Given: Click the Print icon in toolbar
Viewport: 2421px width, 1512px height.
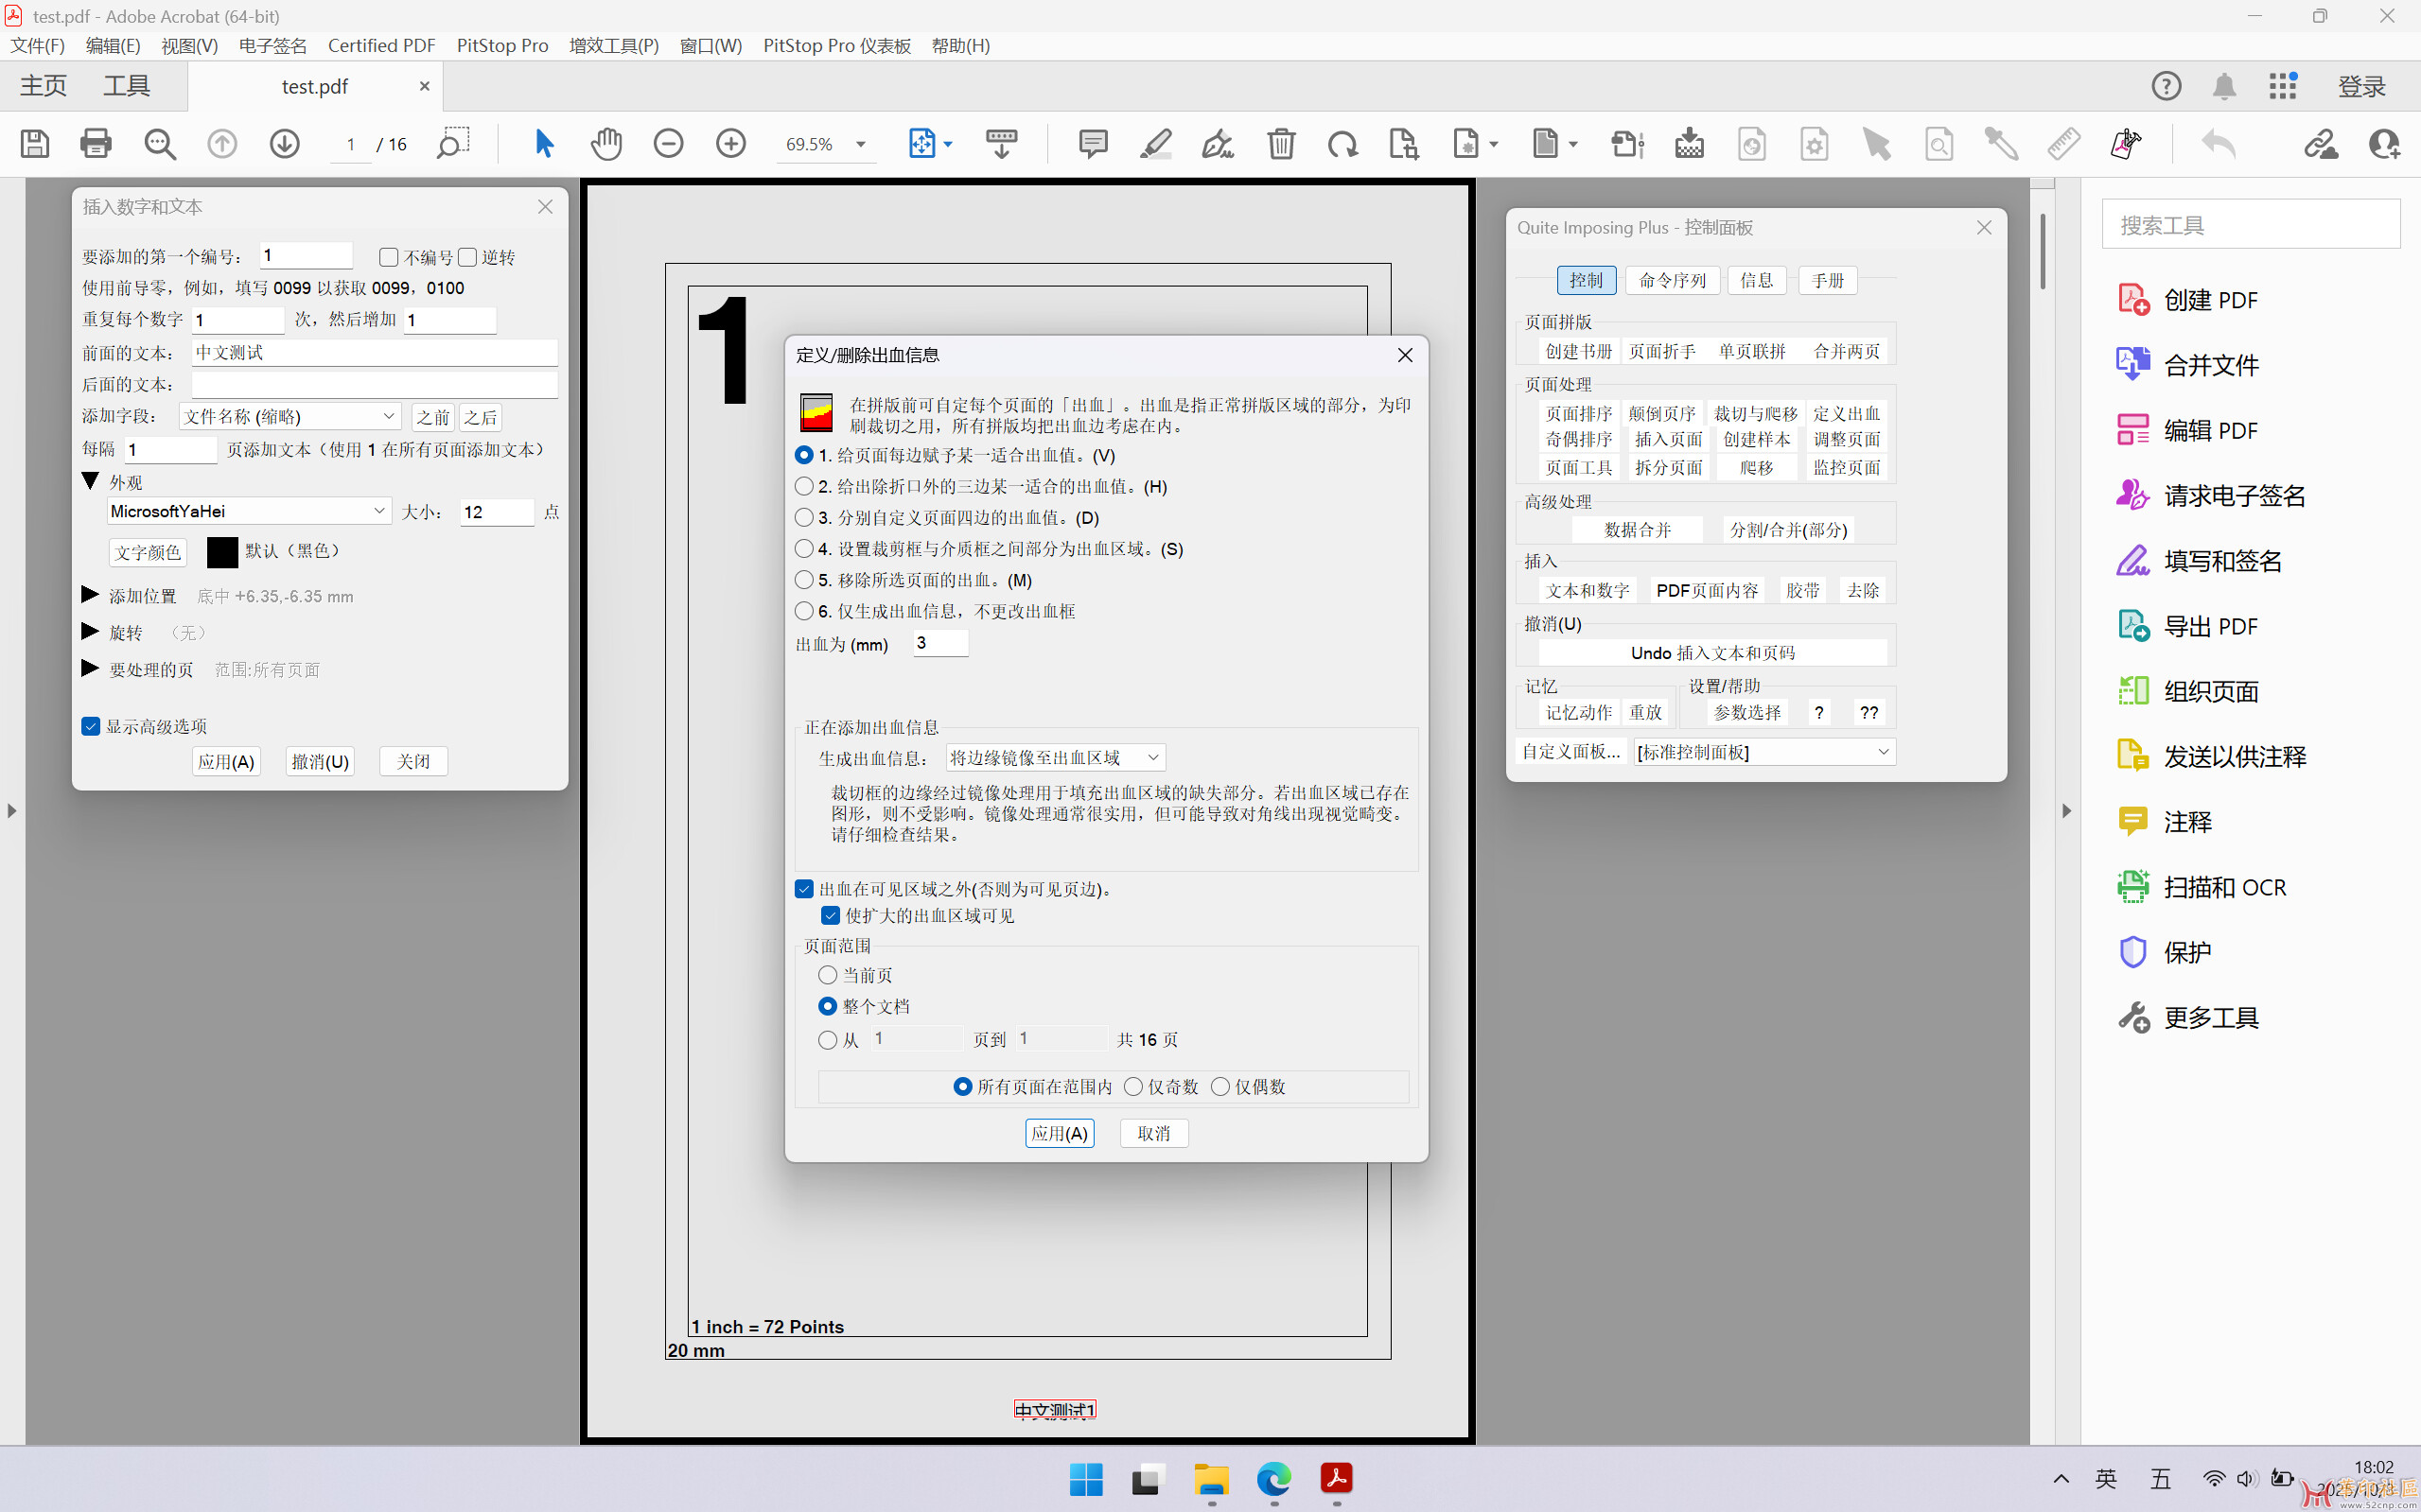Looking at the screenshot, I should (x=96, y=144).
